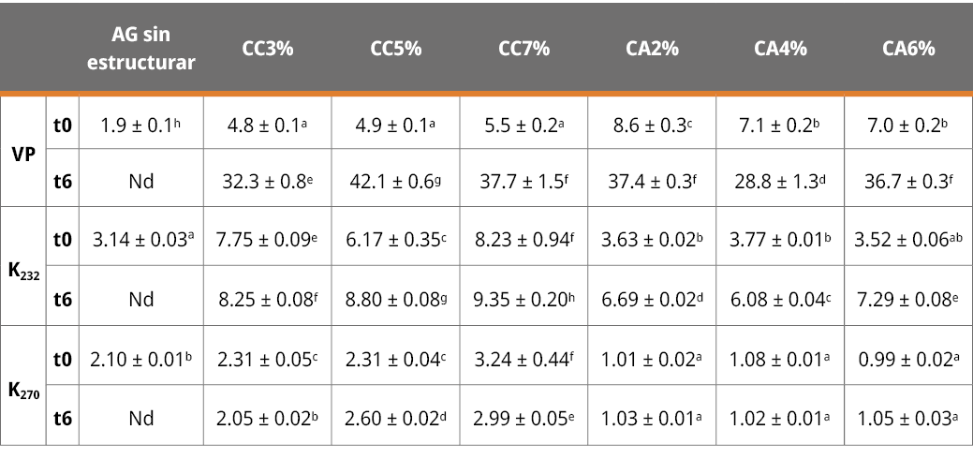
Task: Click the Nd cell in VP t6 row
Action: pyautogui.click(x=140, y=182)
